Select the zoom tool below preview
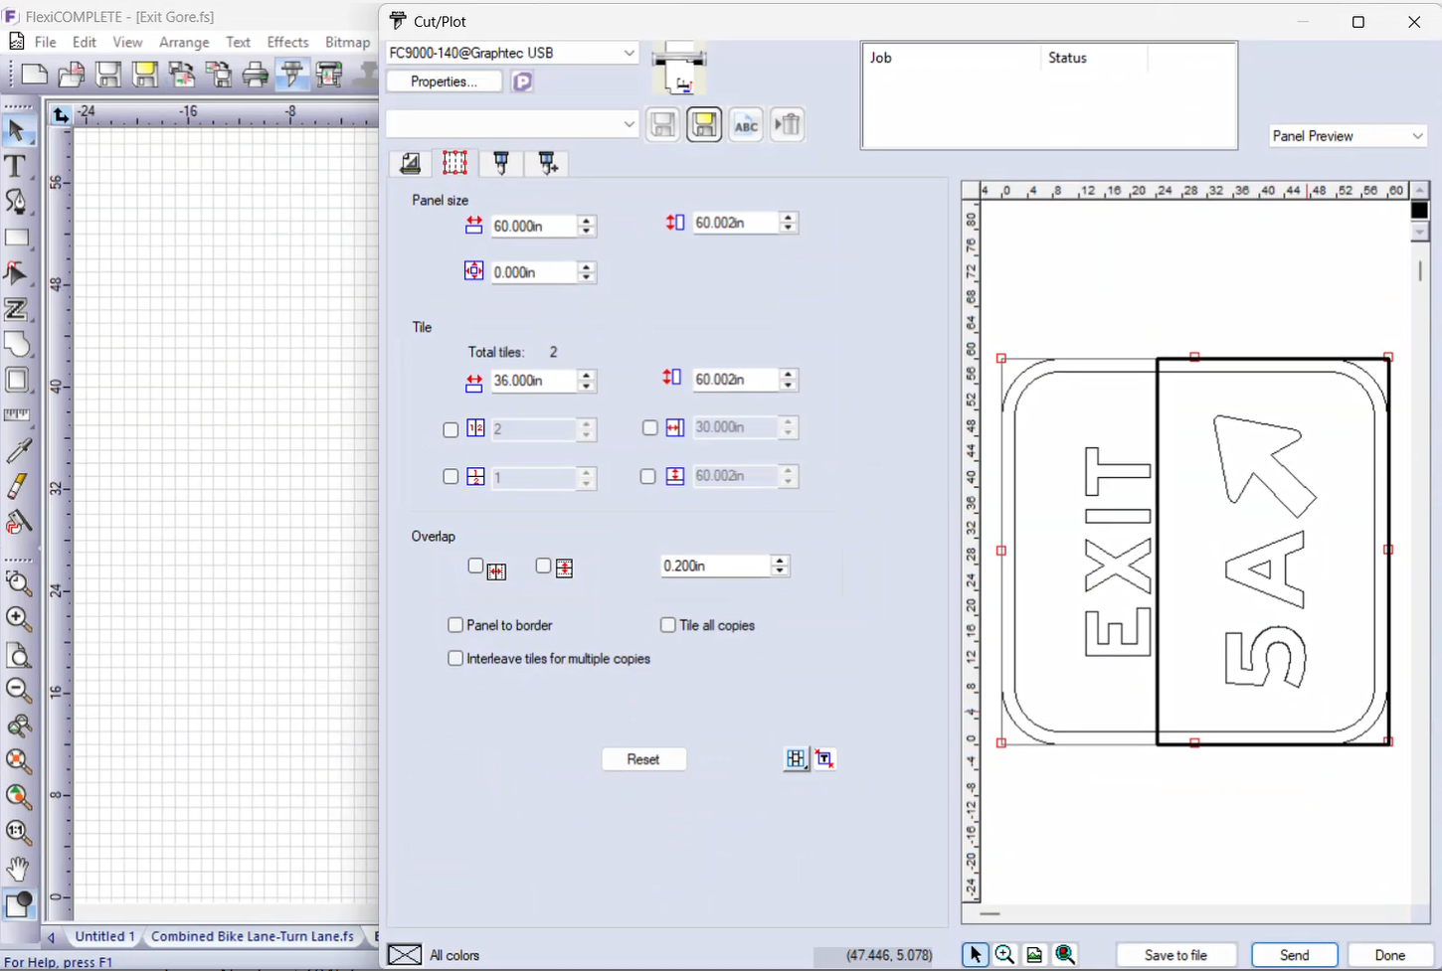 [1004, 955]
